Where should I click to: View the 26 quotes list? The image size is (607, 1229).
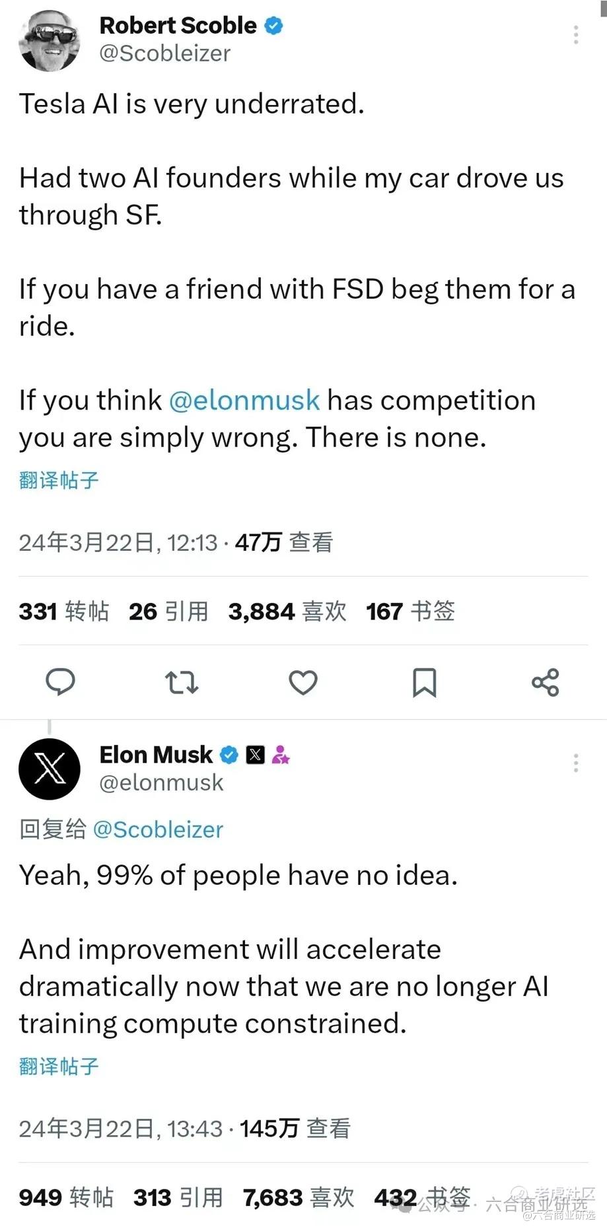tap(168, 612)
